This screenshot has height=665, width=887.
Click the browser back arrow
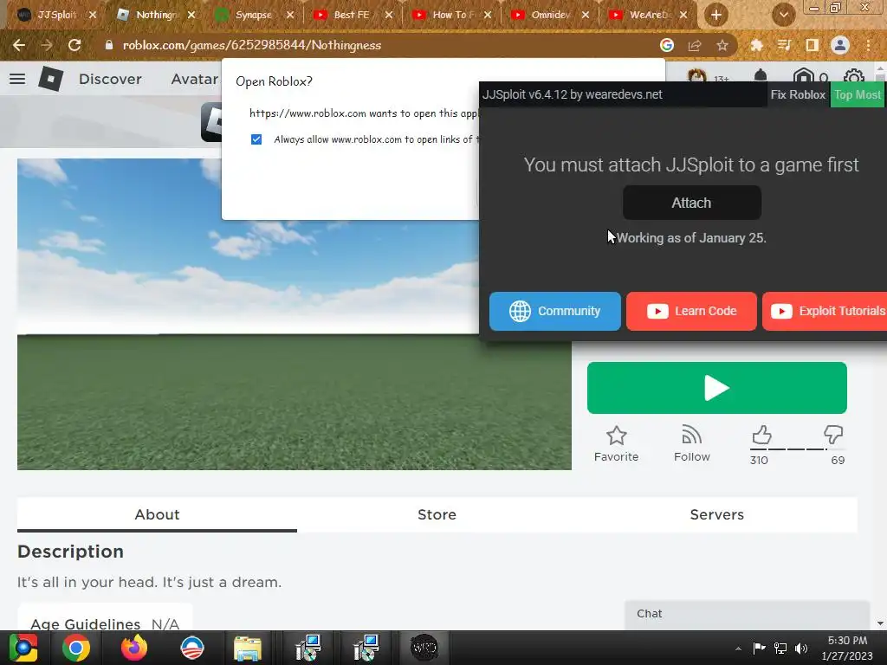pos(19,45)
